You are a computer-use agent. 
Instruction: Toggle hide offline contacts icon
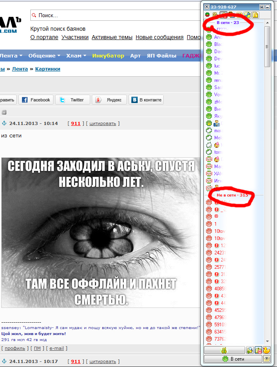pos(258,350)
